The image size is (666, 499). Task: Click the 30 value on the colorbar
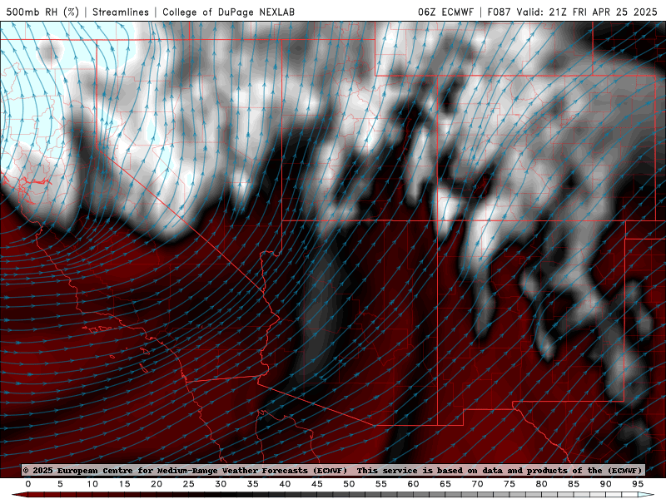click(x=221, y=484)
